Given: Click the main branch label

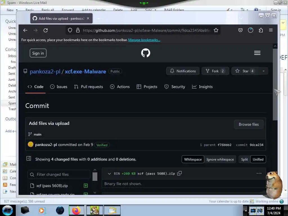Looking at the screenshot, I should pos(37,134).
